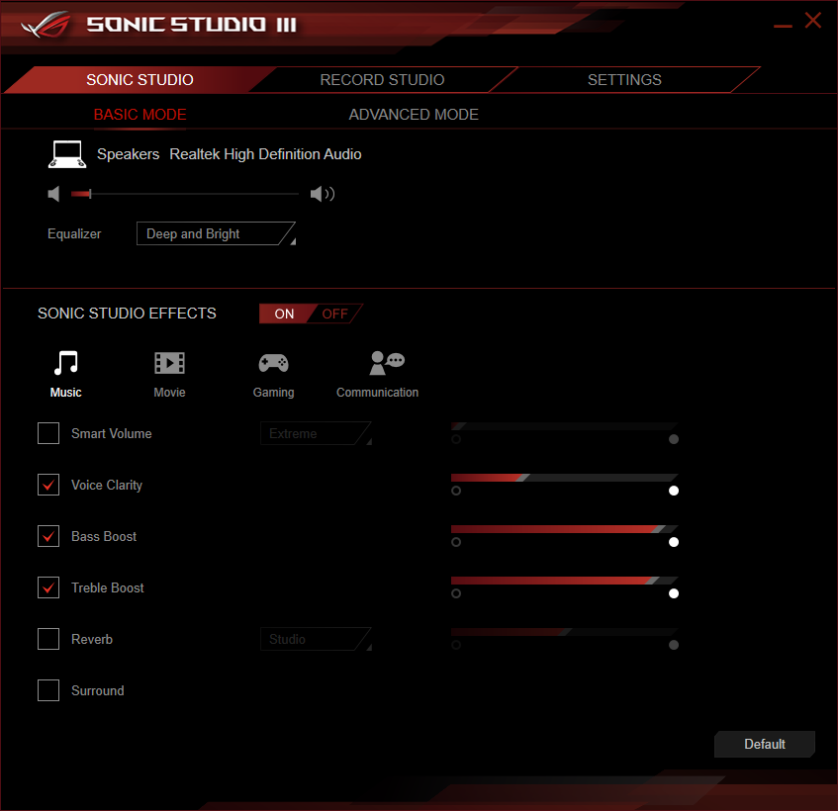Set Bass Boost to maximum dot marker
The image size is (838, 811).
(674, 542)
